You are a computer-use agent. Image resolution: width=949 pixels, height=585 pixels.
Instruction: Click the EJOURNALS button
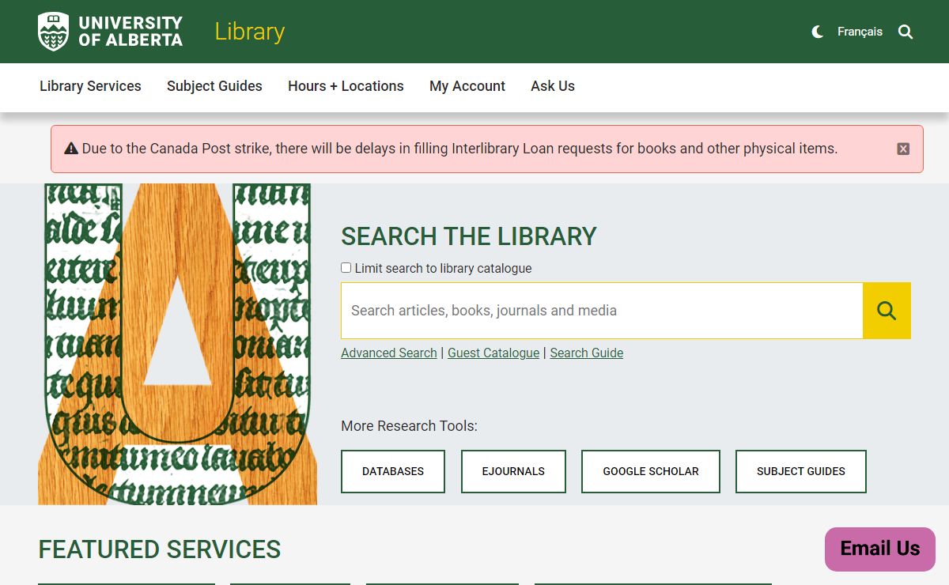point(513,471)
